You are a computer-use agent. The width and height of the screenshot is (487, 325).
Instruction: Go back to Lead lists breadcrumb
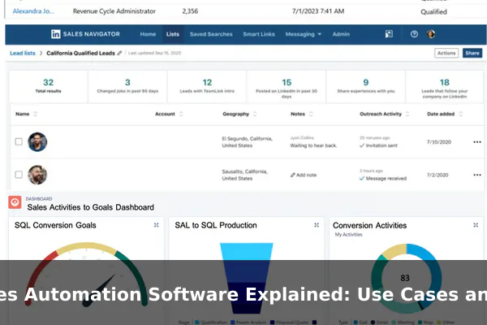click(23, 53)
